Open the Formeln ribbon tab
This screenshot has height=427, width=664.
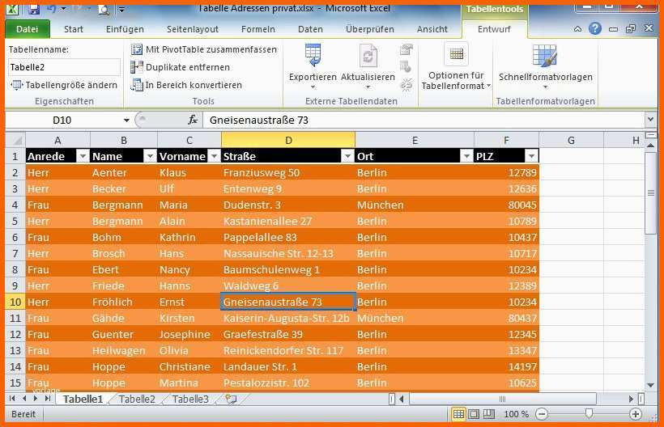tap(258, 29)
